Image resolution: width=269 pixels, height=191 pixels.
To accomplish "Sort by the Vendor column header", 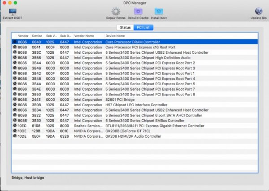I will (x=23, y=35).
